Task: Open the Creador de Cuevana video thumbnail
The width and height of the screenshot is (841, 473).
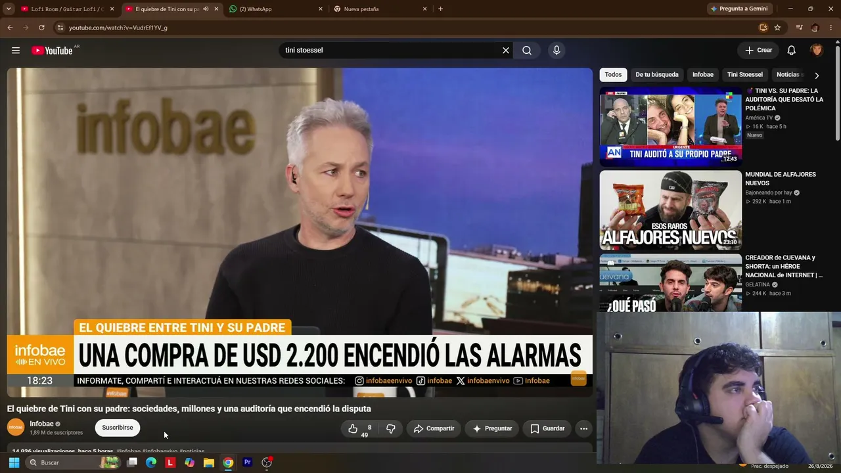Action: tap(670, 282)
